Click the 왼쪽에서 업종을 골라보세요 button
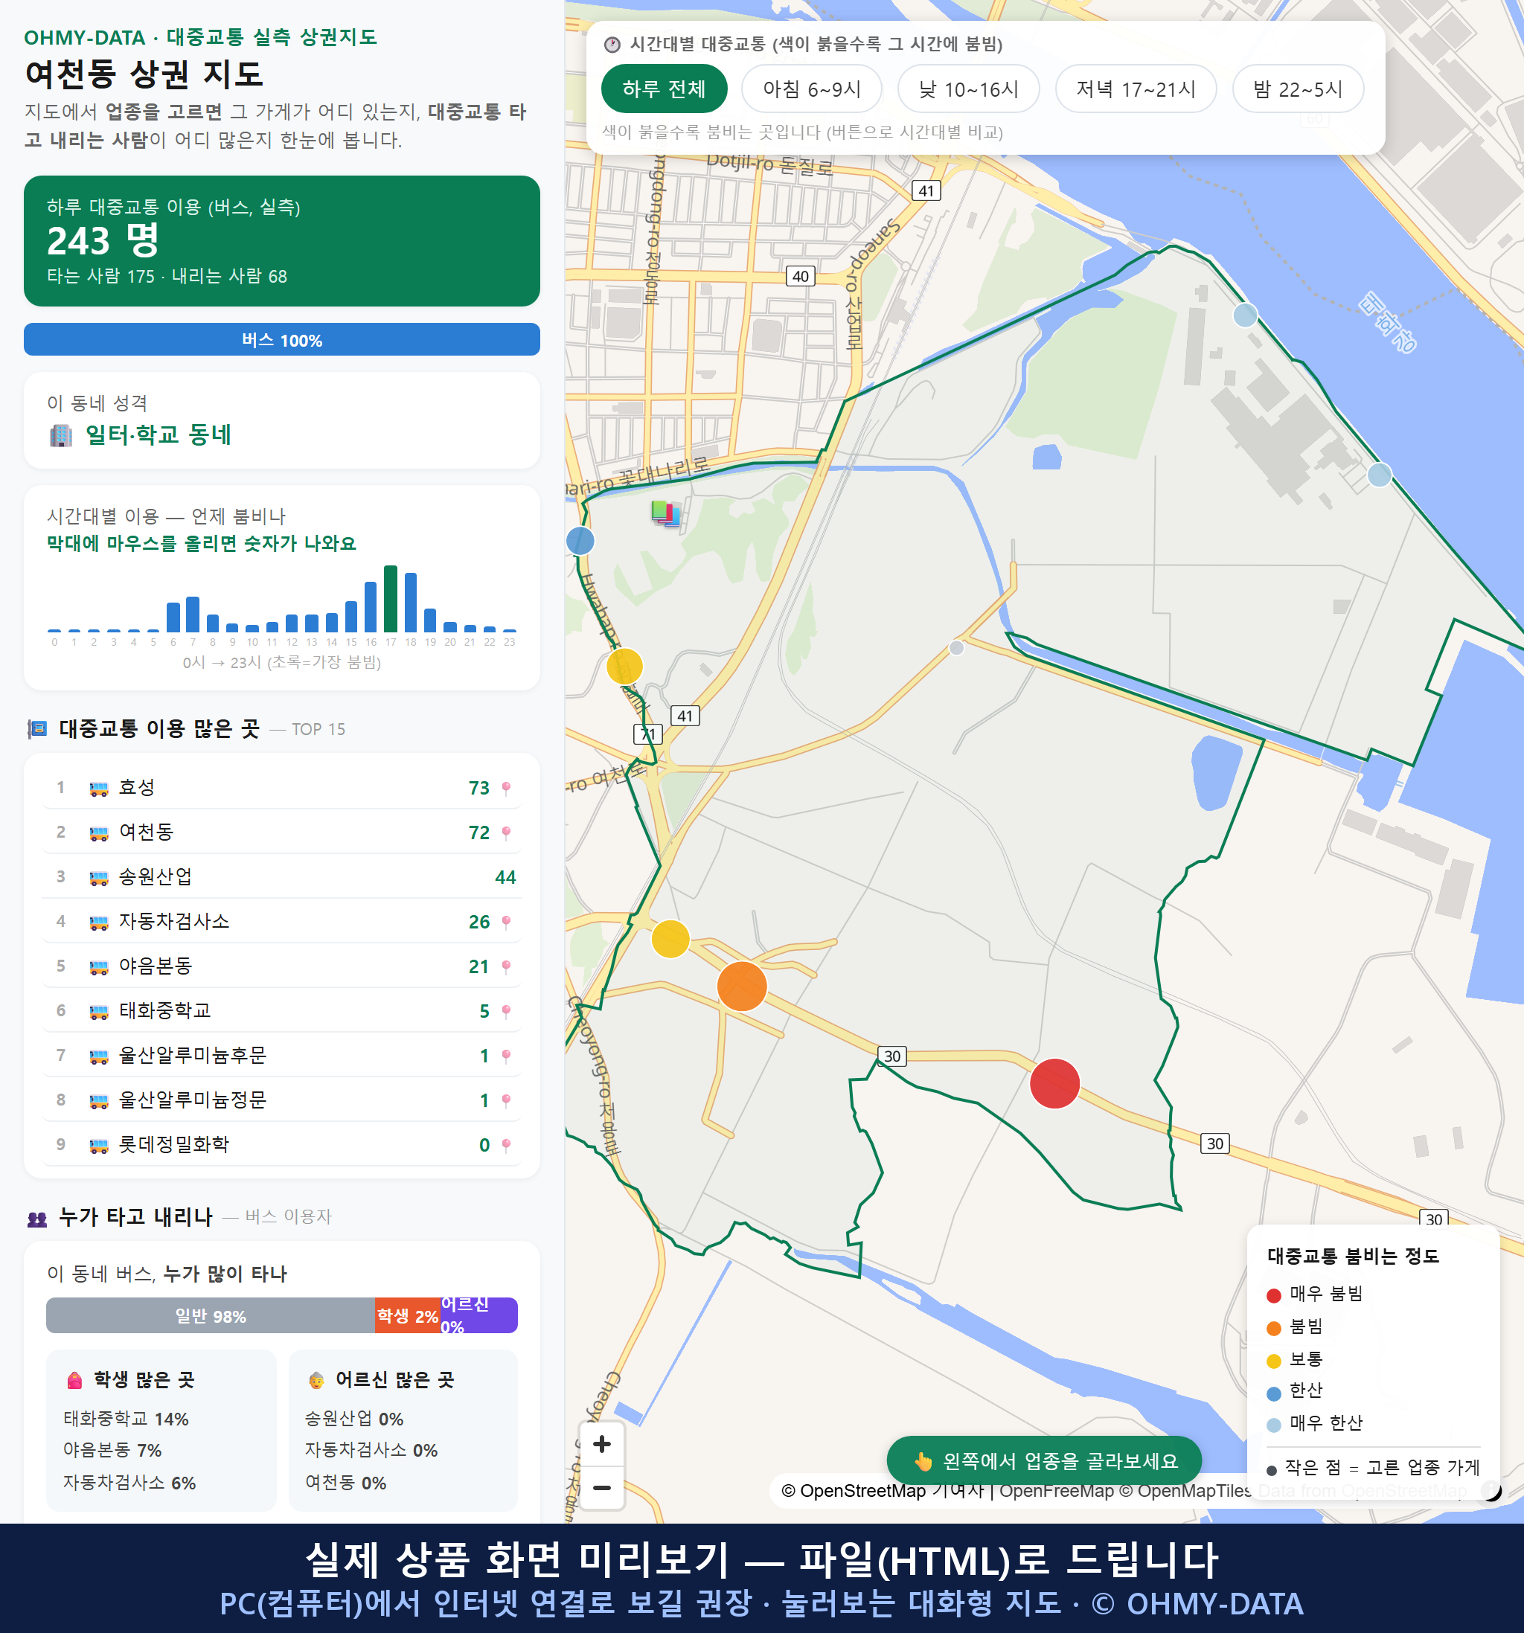 coord(1044,1460)
